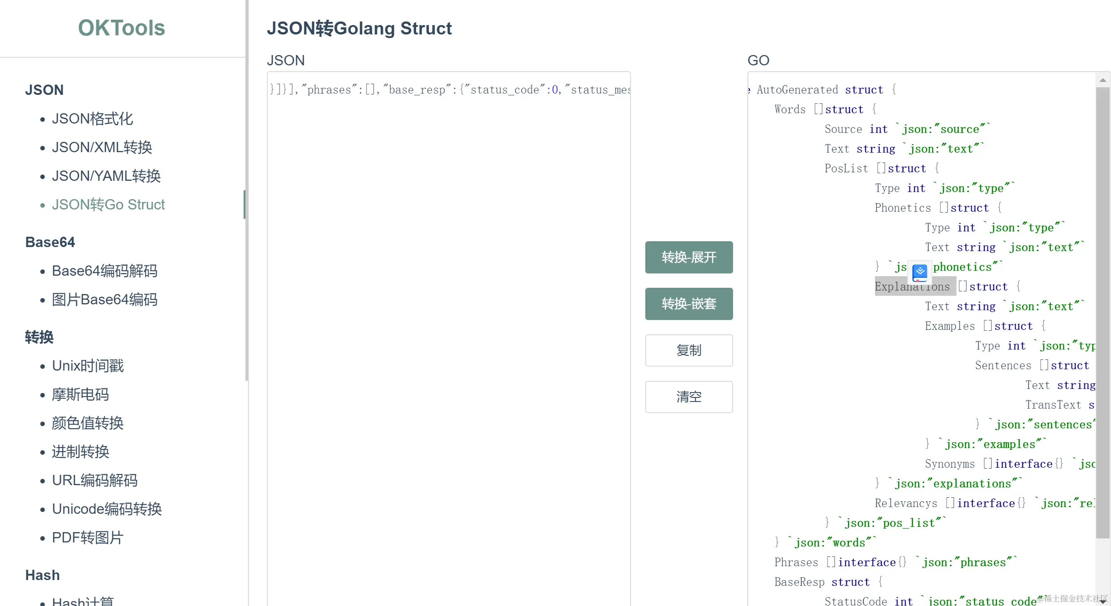Go to Base64编码解码 tool
This screenshot has height=606, width=1111.
tap(105, 271)
